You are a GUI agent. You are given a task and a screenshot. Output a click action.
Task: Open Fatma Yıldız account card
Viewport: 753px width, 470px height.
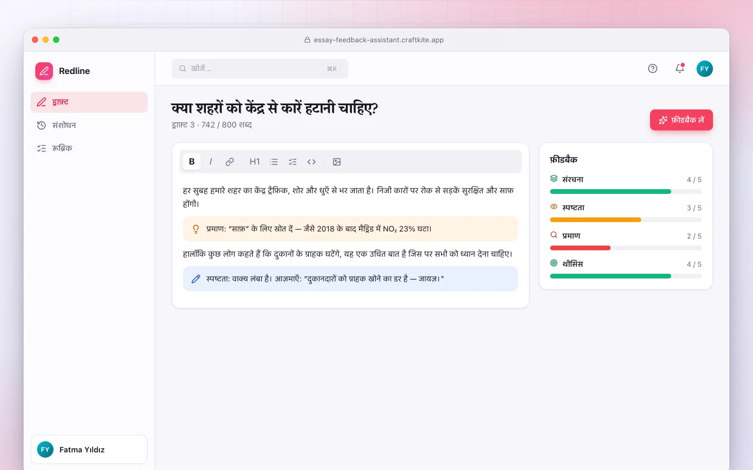[89, 449]
